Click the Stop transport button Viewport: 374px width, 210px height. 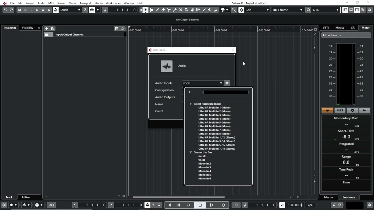pos(200,205)
